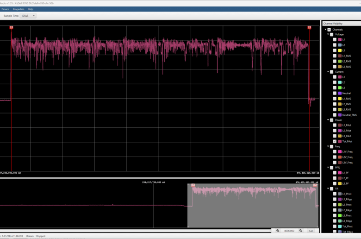Check the VA group checkbox
361x239 pixels.
332,189
